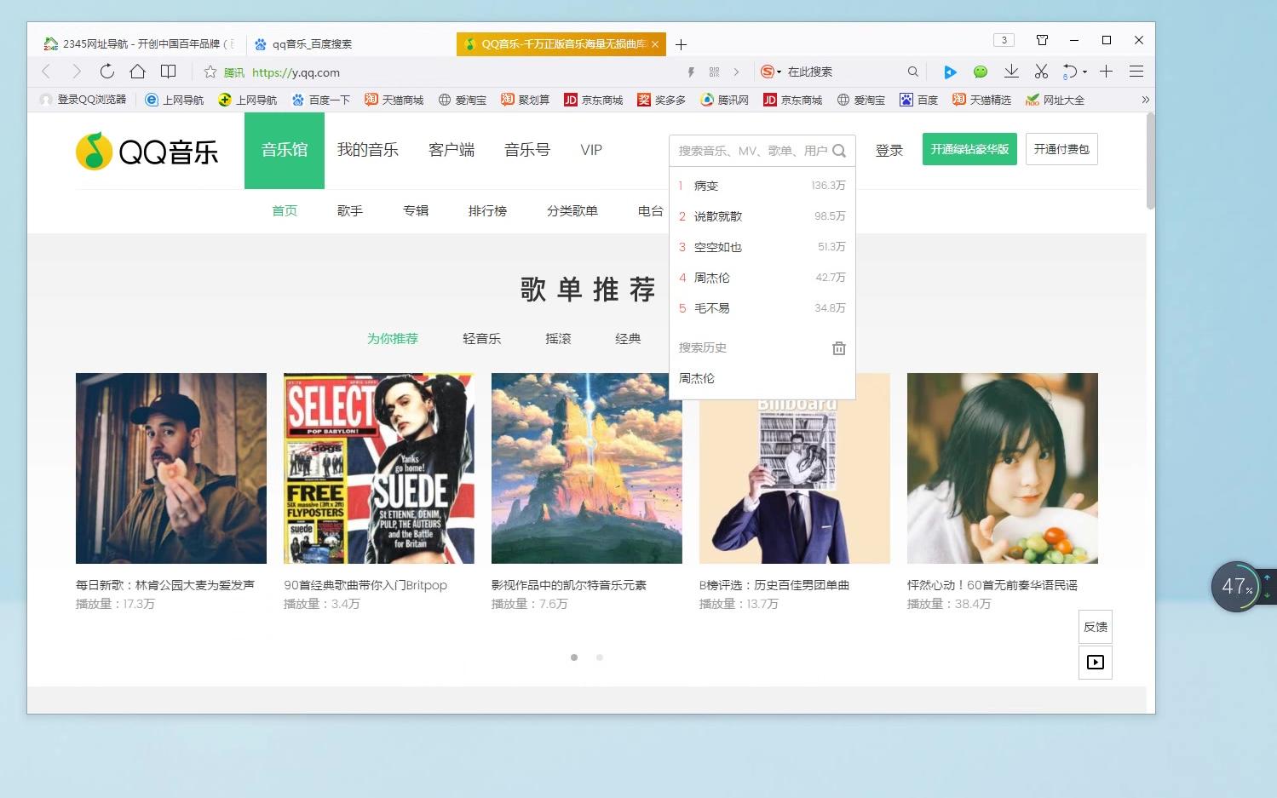This screenshot has width=1277, height=798.
Task: Open the 我的音乐 navigation tab
Action: [x=367, y=150]
